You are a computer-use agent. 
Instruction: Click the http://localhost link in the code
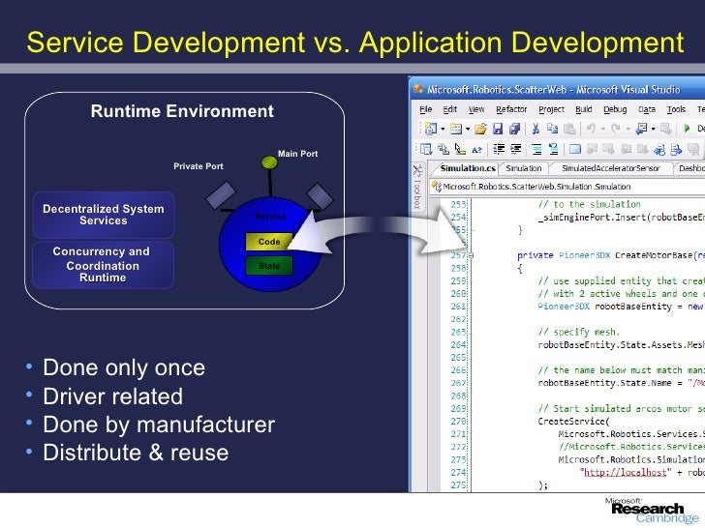pos(625,472)
